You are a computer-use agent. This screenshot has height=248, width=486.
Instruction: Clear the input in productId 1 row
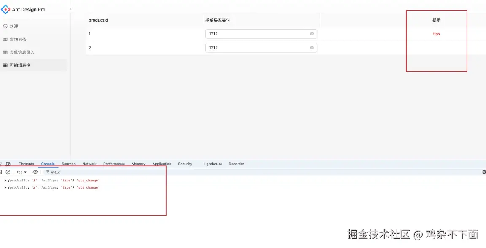[x=312, y=34]
